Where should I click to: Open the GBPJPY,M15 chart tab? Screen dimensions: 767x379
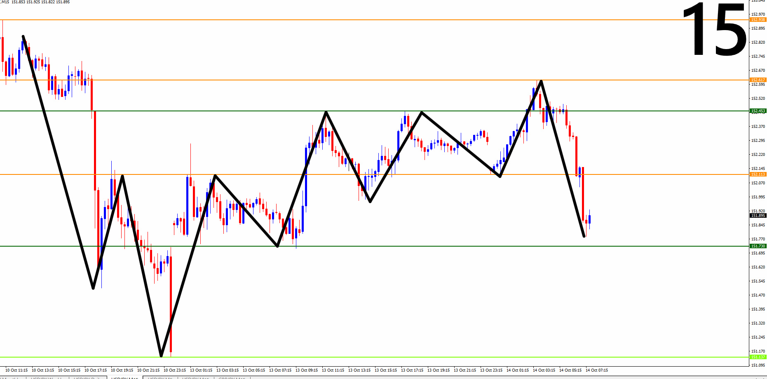point(232,377)
